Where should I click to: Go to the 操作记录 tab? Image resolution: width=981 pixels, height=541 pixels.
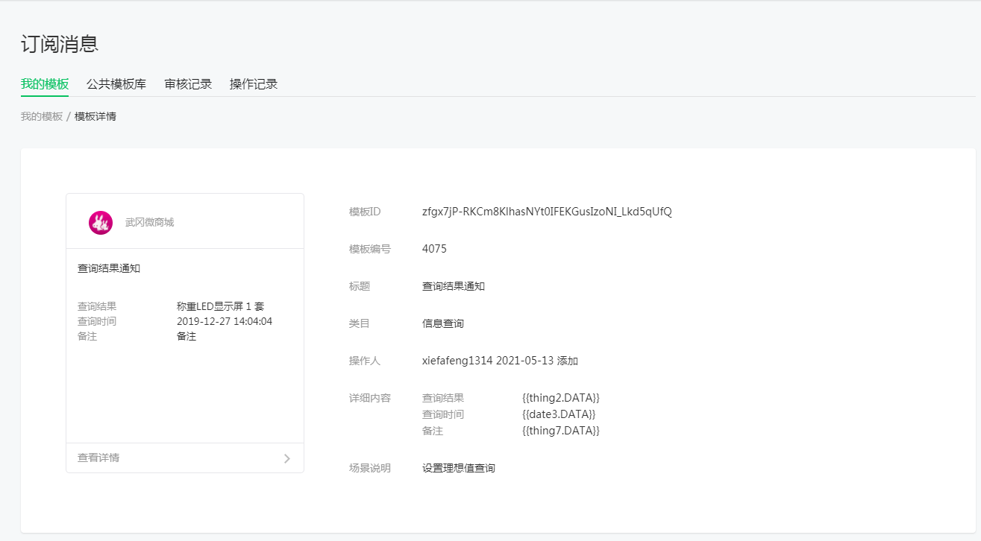pyautogui.click(x=254, y=84)
